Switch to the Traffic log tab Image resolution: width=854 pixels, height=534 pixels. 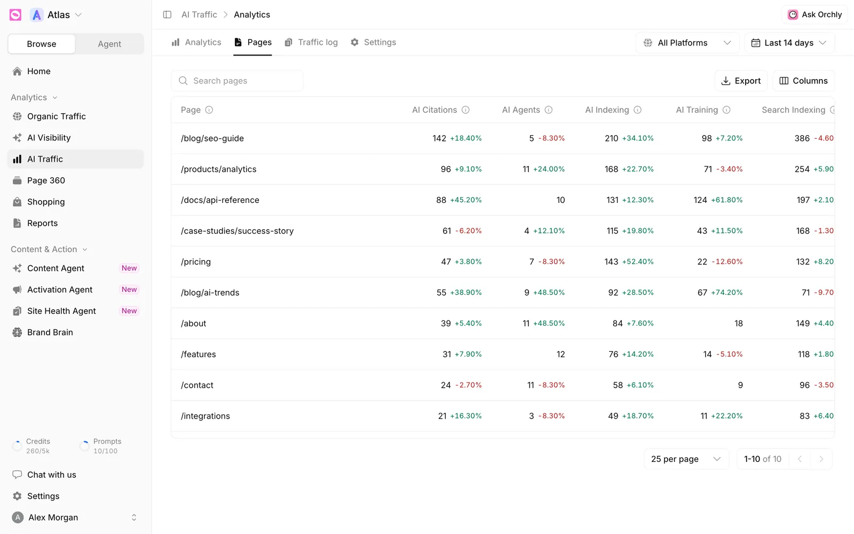click(x=311, y=42)
